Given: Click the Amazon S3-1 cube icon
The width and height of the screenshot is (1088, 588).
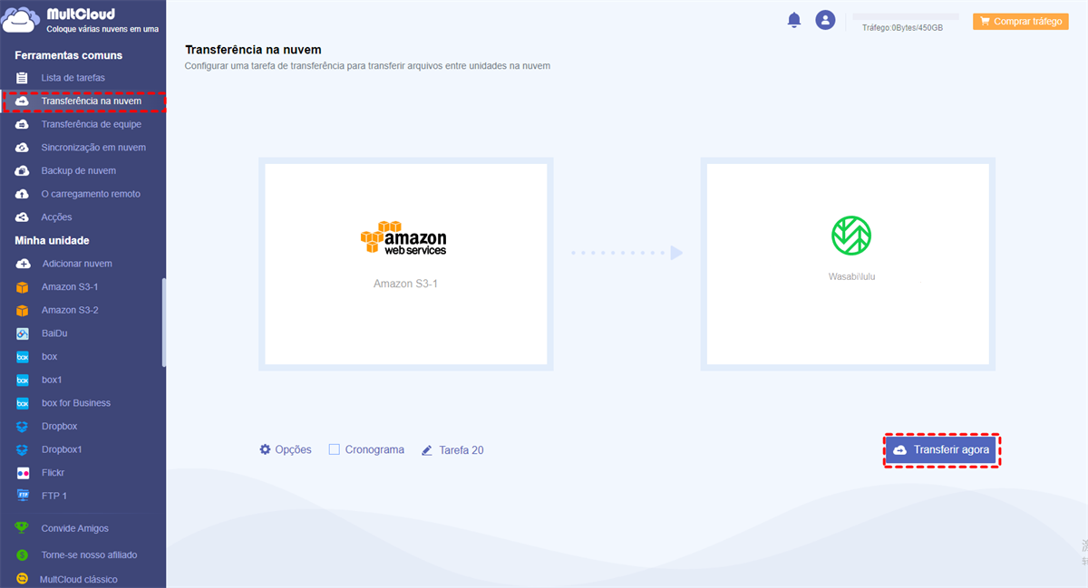Looking at the screenshot, I should pyautogui.click(x=22, y=287).
